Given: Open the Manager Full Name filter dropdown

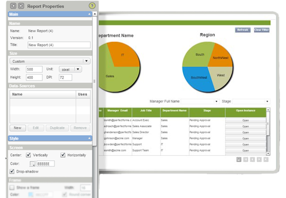Looking at the screenshot, I should pos(200,101).
